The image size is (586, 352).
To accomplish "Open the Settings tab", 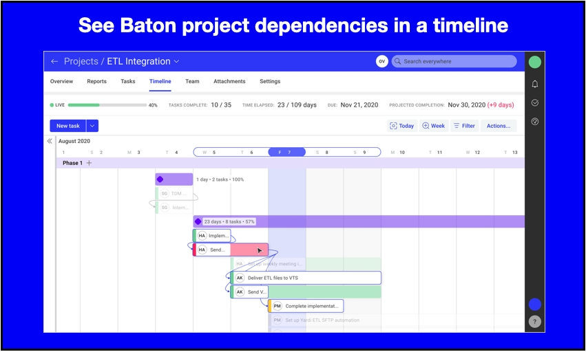I will click(x=270, y=81).
